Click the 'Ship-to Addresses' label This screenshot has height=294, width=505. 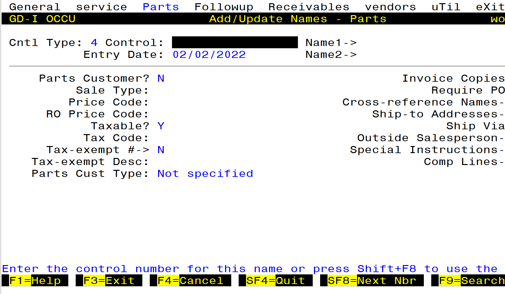pos(435,114)
